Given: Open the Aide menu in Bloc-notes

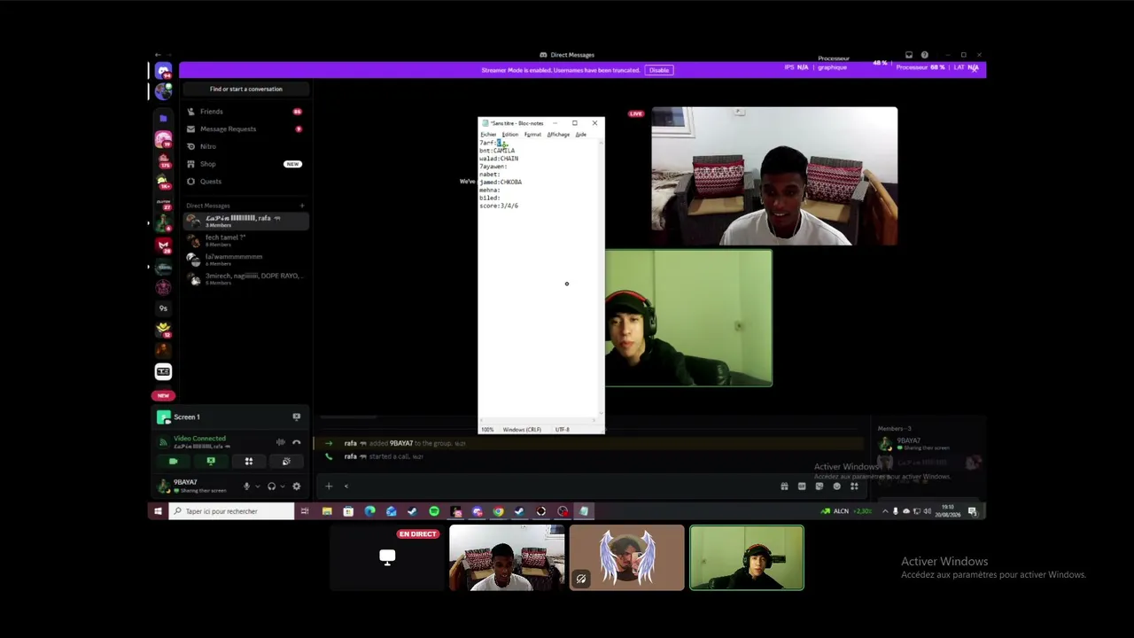Looking at the screenshot, I should pos(581,135).
